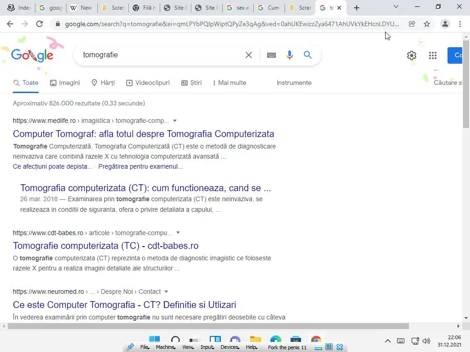Open the Instrumente search tools

[x=294, y=82]
